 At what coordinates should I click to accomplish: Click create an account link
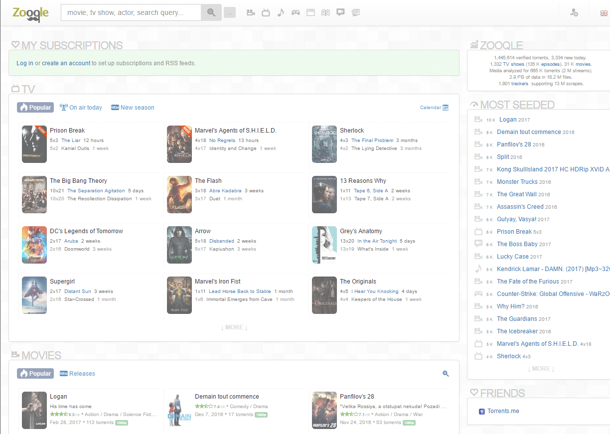coord(66,63)
